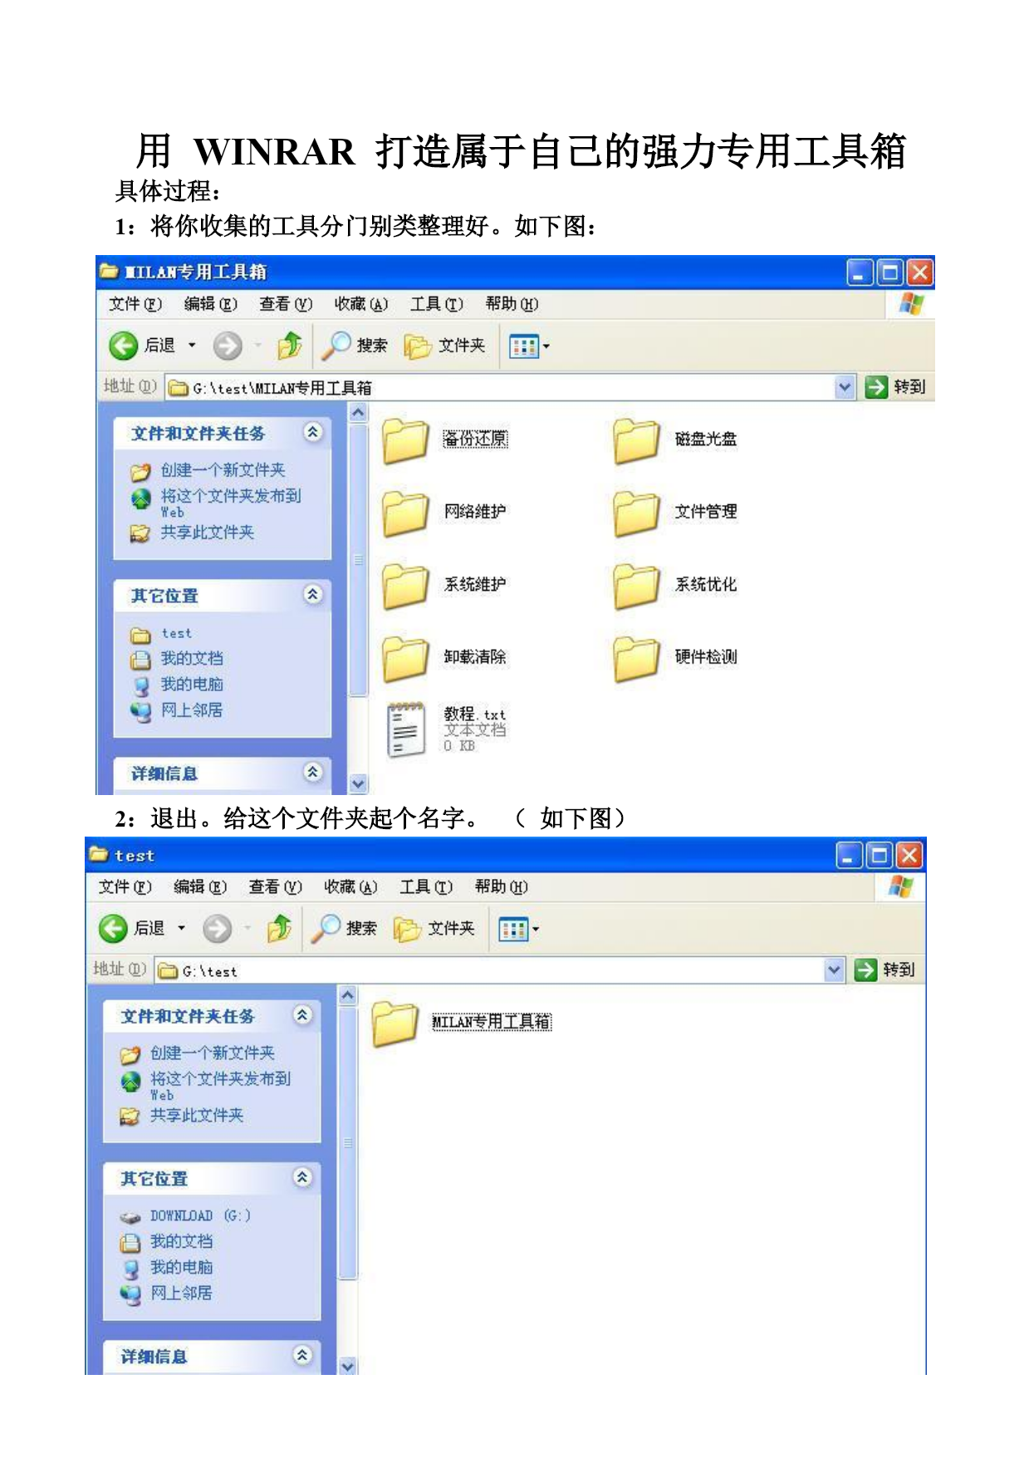
Task: Click 转到 go button in test window
Action: pyautogui.click(x=885, y=970)
